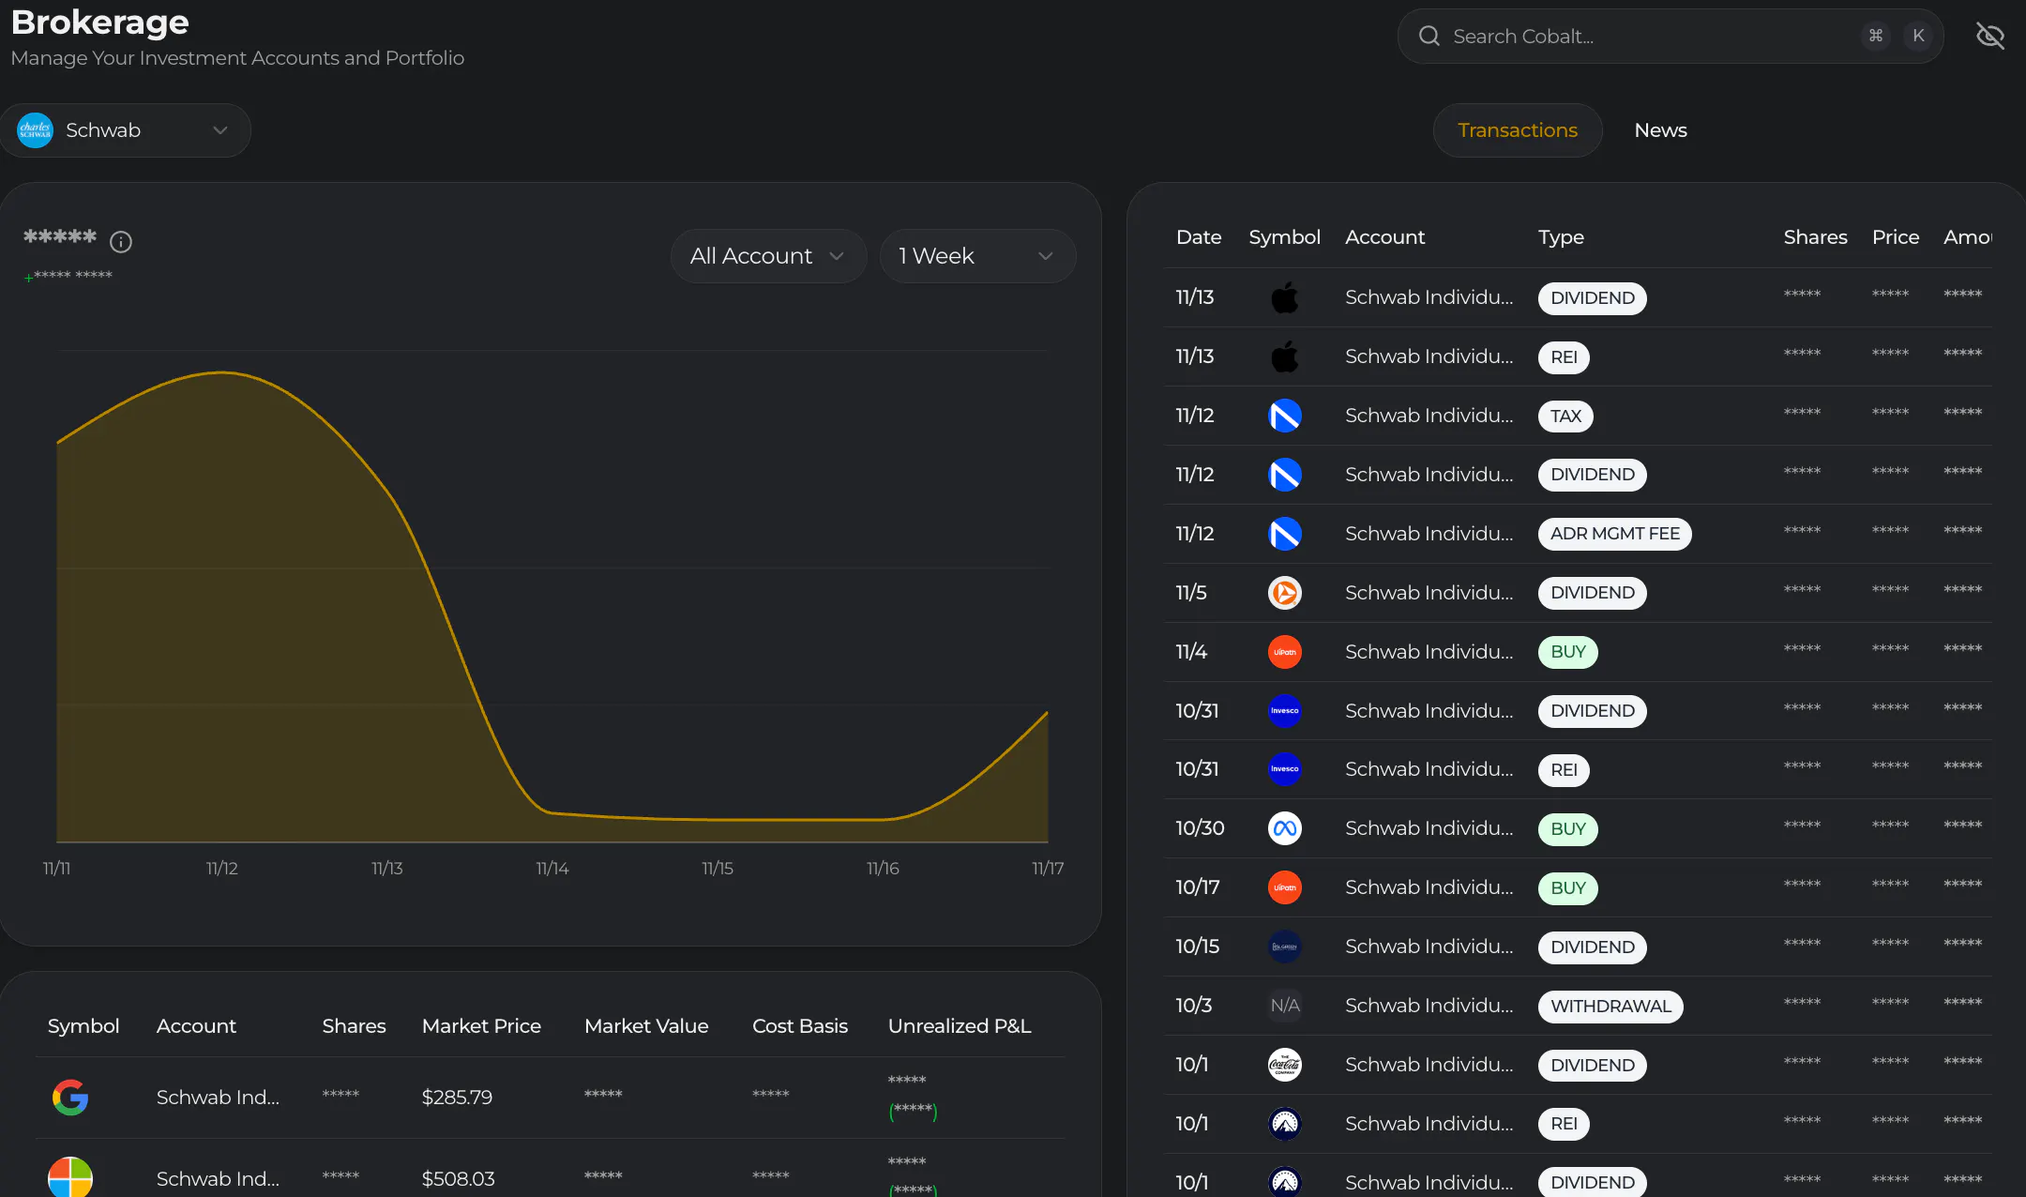Click the WITHDRAWAL type badge
The height and width of the screenshot is (1197, 2026).
[x=1610, y=1007]
